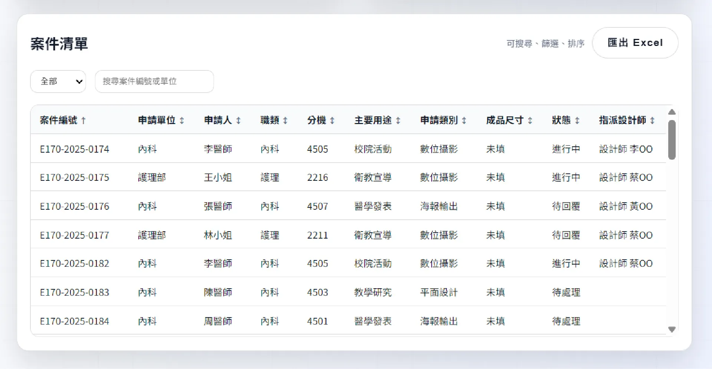Click the 進行中 status of case 0175
The height and width of the screenshot is (369, 712).
[566, 177]
